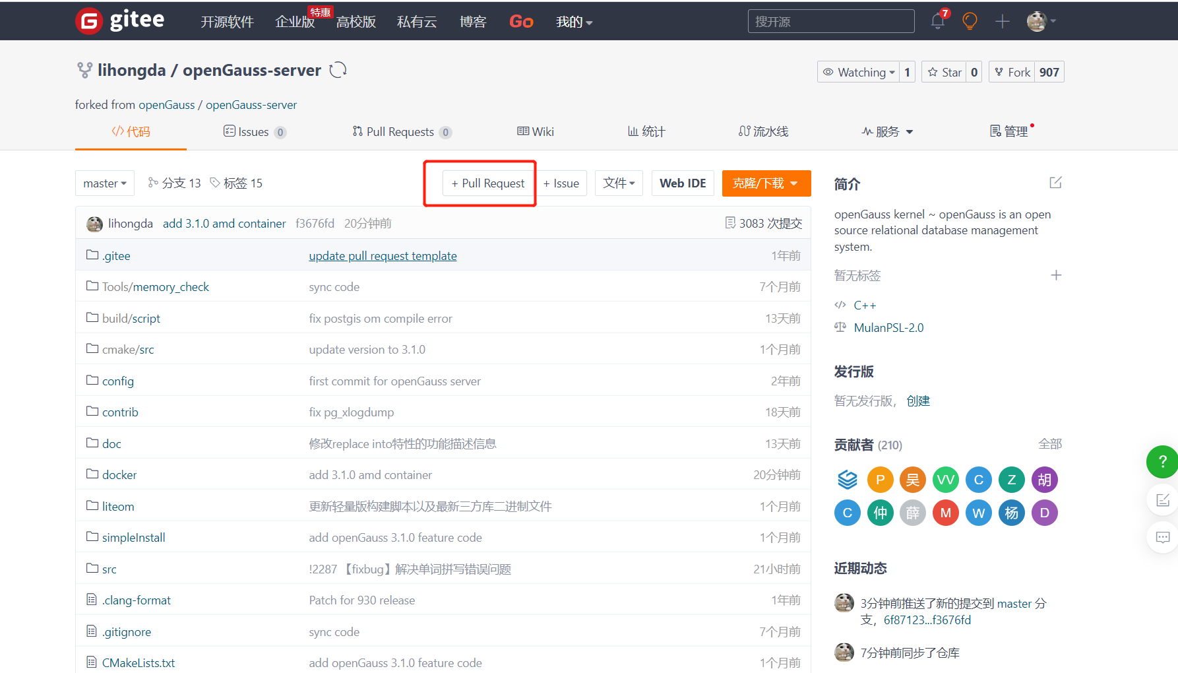Open the green help question mark button
This screenshot has height=673, width=1178.
point(1162,462)
